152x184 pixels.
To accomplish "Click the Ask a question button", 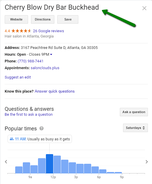I will coord(134,112).
